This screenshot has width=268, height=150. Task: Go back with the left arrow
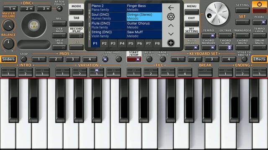[171, 7]
